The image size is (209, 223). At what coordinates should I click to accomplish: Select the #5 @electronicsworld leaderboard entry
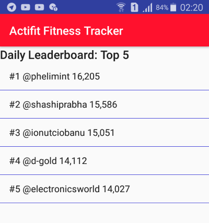tap(104, 189)
